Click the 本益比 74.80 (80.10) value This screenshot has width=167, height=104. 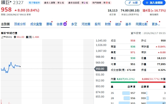[x=130, y=10]
